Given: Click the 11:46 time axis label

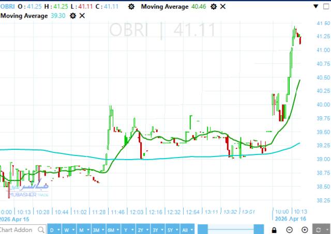Looking at the screenshot, I should point(118,212).
